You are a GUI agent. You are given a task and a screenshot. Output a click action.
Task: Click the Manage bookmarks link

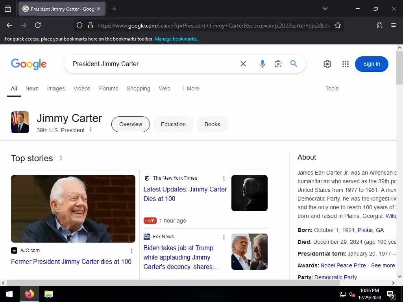(x=177, y=39)
